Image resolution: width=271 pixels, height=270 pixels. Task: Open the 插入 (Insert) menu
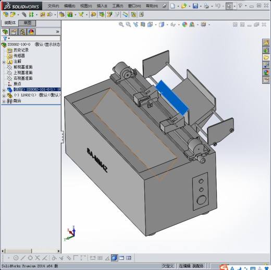click(x=102, y=6)
